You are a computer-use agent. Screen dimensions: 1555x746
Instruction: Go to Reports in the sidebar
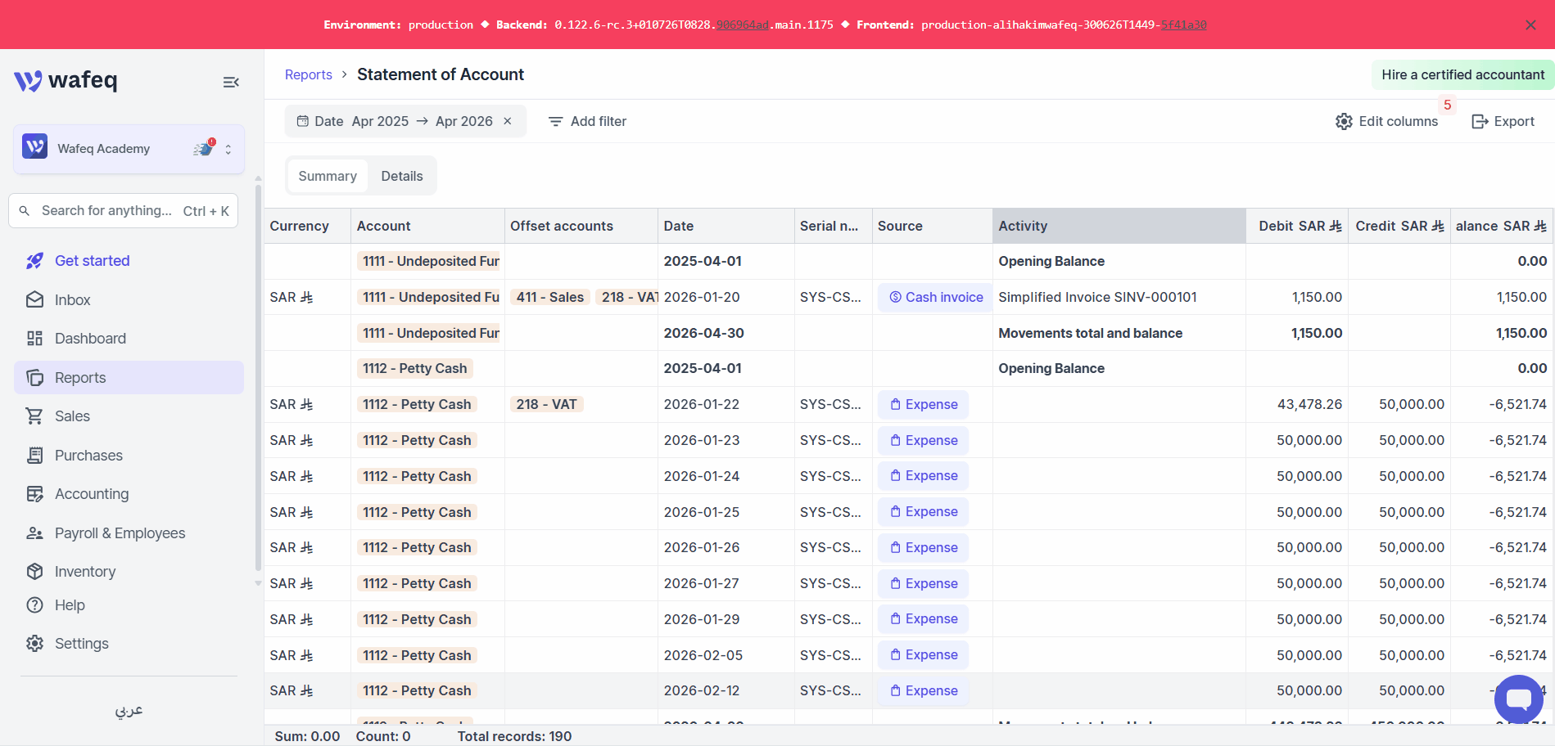[129, 378]
